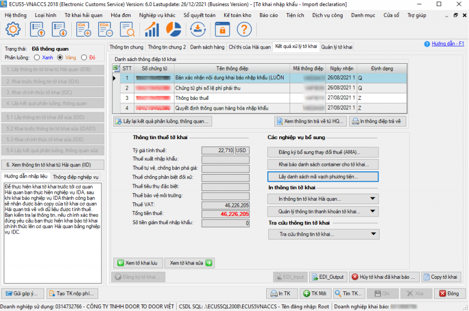The width and height of the screenshot is (469, 311).
Task: Sort by the 'Tên thông điệp' column header
Action: point(232,69)
